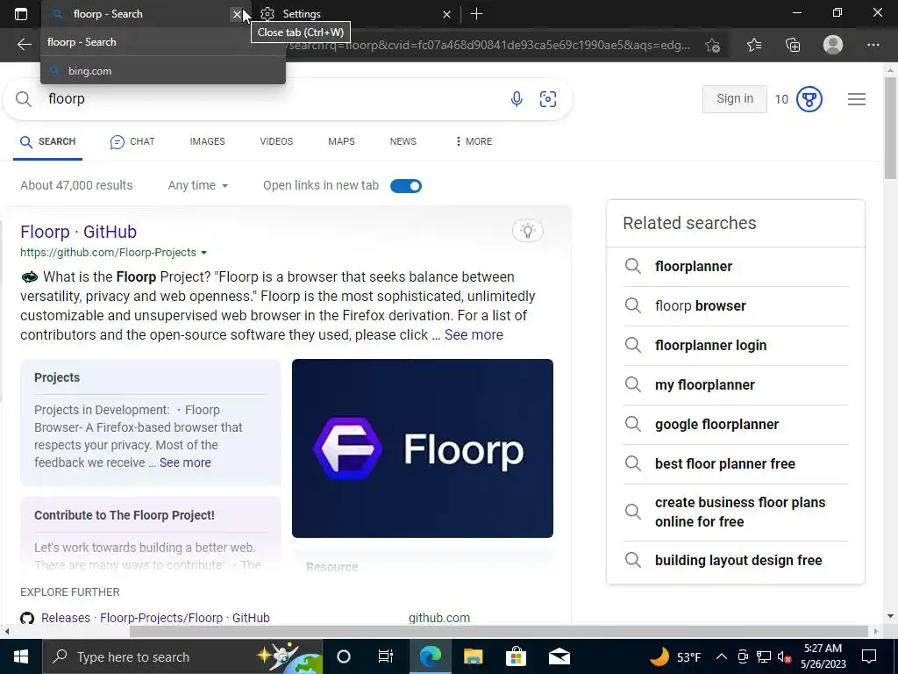Open Edge Settings and more menu

coord(873,45)
